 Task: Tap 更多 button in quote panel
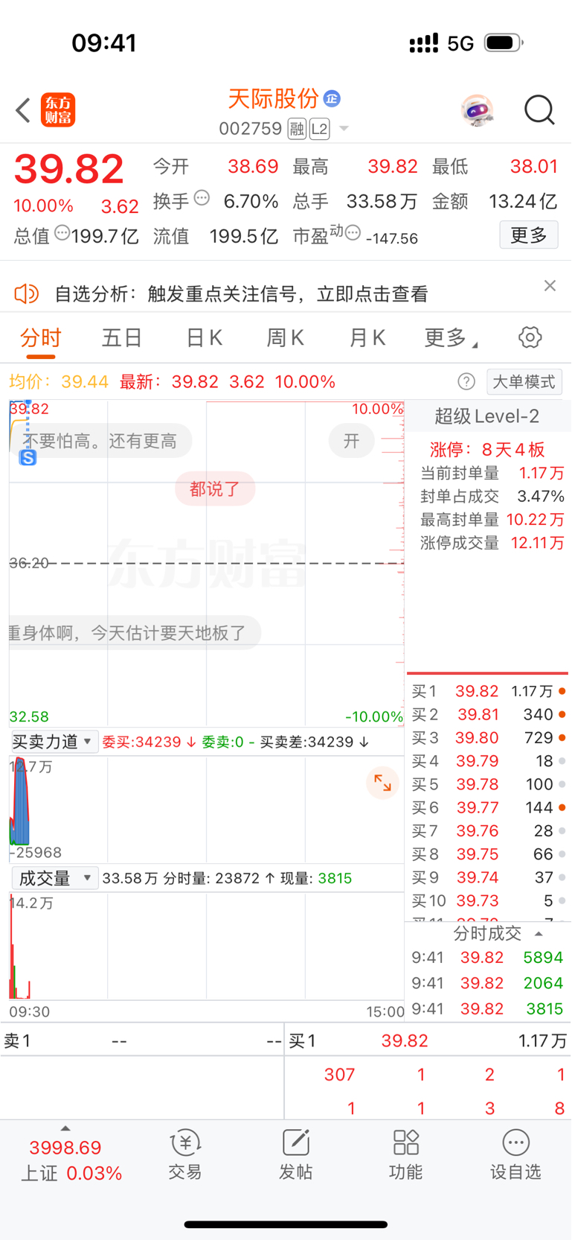(x=529, y=235)
